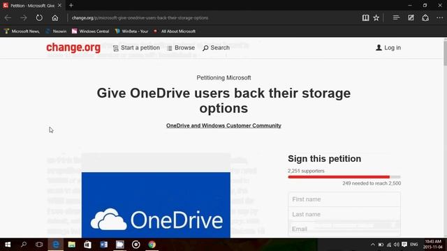Open a new tab with the plus button

(71, 5)
